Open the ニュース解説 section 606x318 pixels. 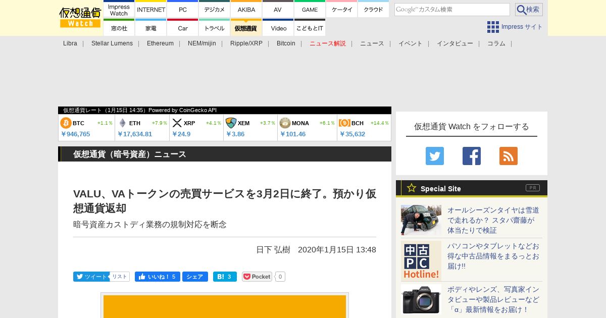click(328, 43)
